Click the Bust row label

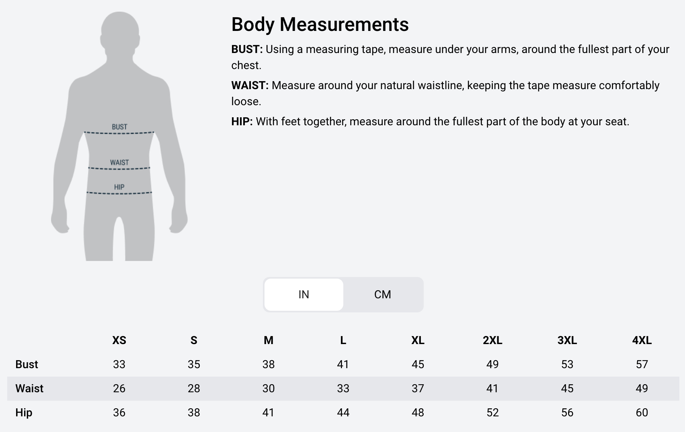27,365
